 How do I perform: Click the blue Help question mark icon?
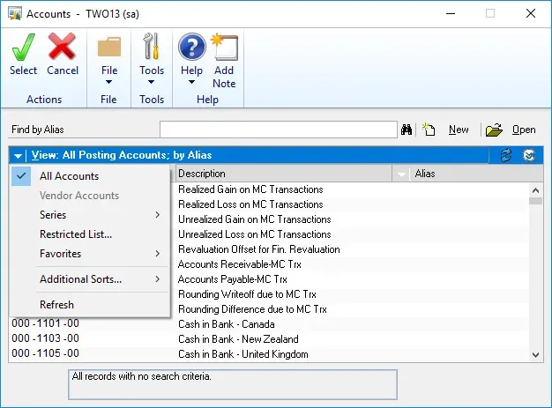(191, 47)
